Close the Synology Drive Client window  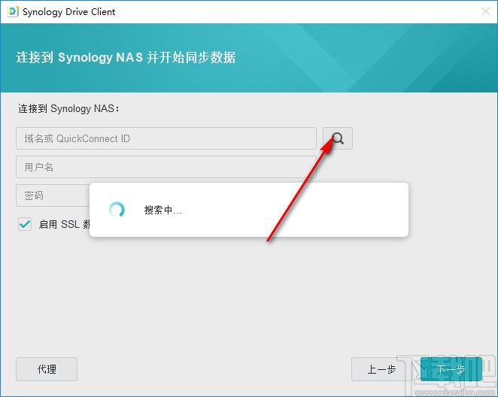coord(486,12)
